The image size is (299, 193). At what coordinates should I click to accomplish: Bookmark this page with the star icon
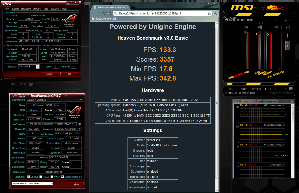click(209, 13)
